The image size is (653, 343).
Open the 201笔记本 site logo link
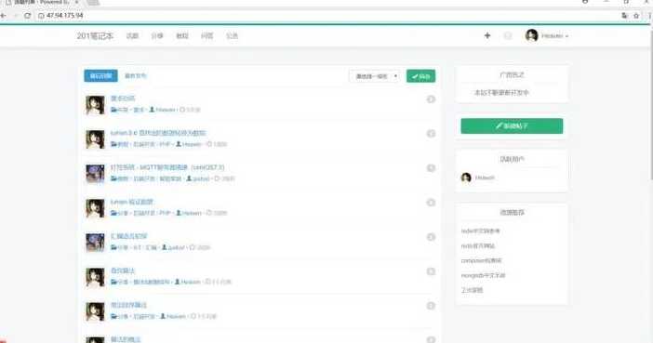click(95, 36)
